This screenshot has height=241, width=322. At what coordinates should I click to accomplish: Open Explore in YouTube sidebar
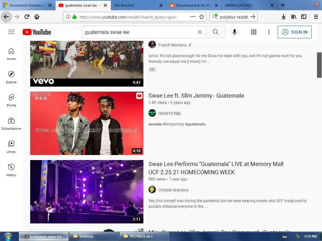pyautogui.click(x=11, y=77)
